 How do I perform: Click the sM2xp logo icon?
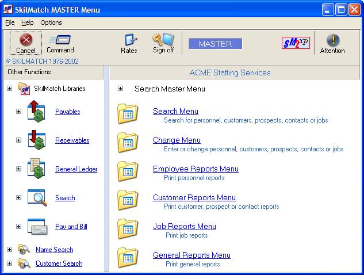pyautogui.click(x=296, y=43)
